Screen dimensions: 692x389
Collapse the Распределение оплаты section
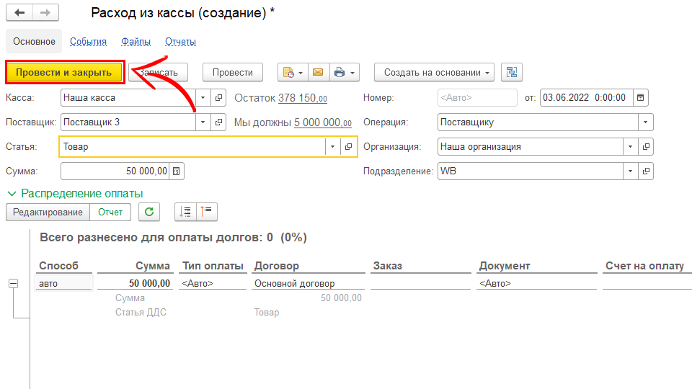point(12,193)
